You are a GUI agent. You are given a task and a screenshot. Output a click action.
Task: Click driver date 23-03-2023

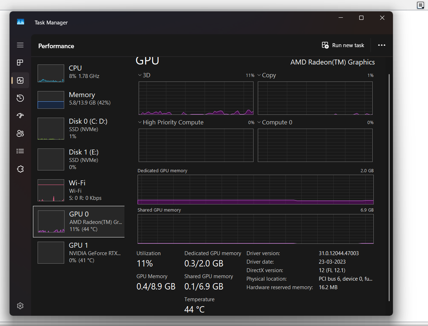click(332, 262)
